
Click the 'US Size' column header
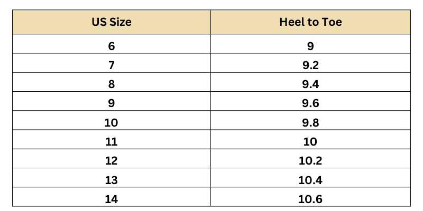(111, 22)
